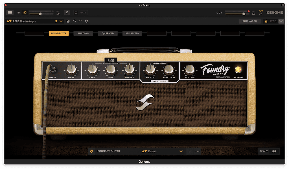Select the STU. REVERB slot

click(132, 33)
